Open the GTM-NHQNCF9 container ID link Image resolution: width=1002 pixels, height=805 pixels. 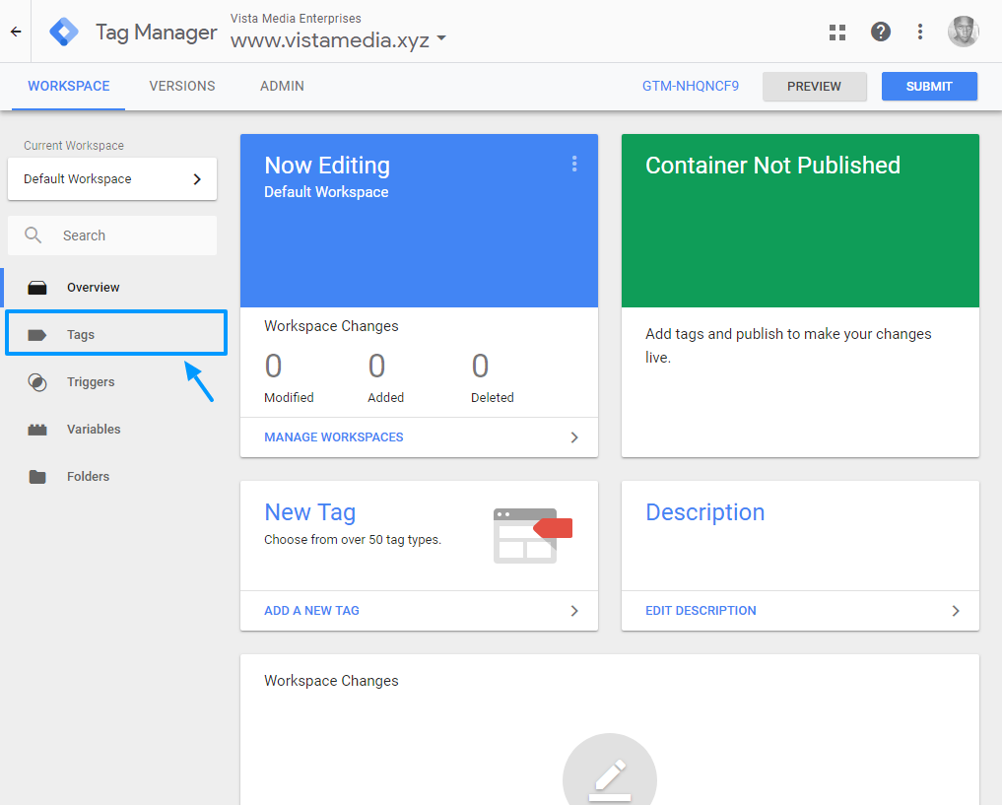pos(690,87)
